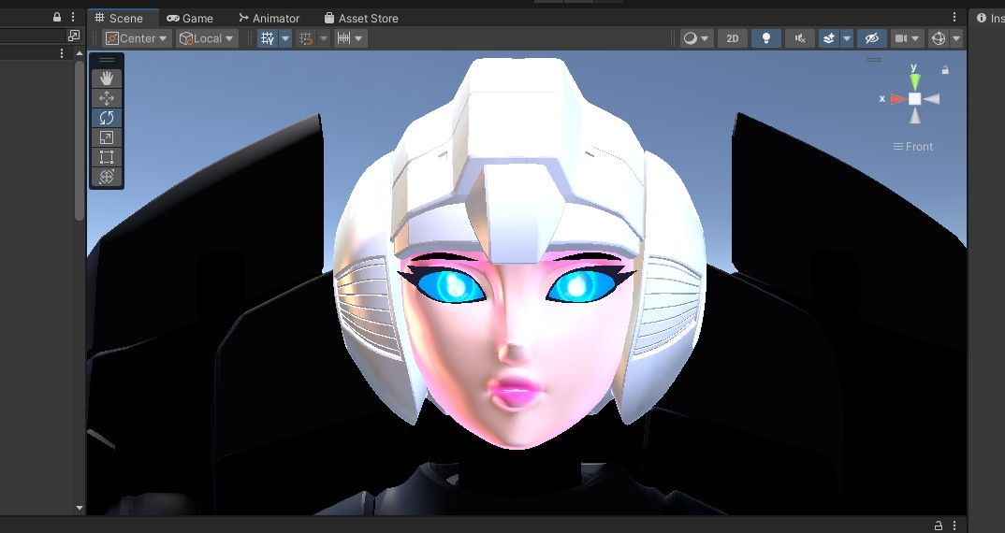
Task: Open increment snapping dropdown
Action: 351,38
